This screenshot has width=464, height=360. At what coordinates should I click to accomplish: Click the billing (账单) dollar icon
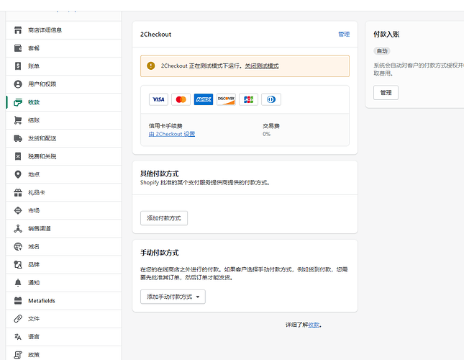tap(18, 66)
